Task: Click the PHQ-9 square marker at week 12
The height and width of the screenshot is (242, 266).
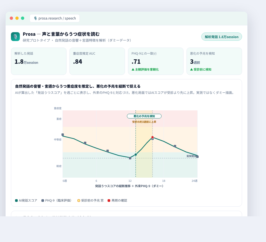Action: [130, 158]
